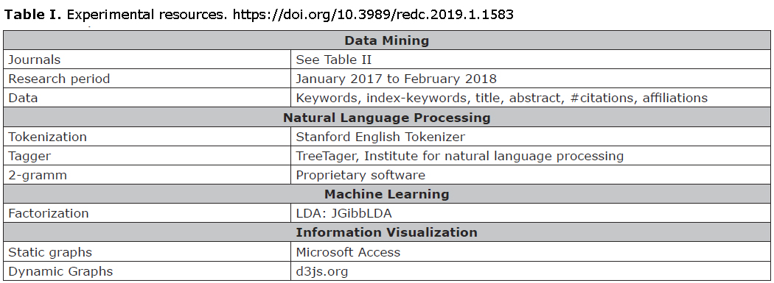This screenshot has width=774, height=283.
Task: Select the Tokenization label cell
Action: 147,137
